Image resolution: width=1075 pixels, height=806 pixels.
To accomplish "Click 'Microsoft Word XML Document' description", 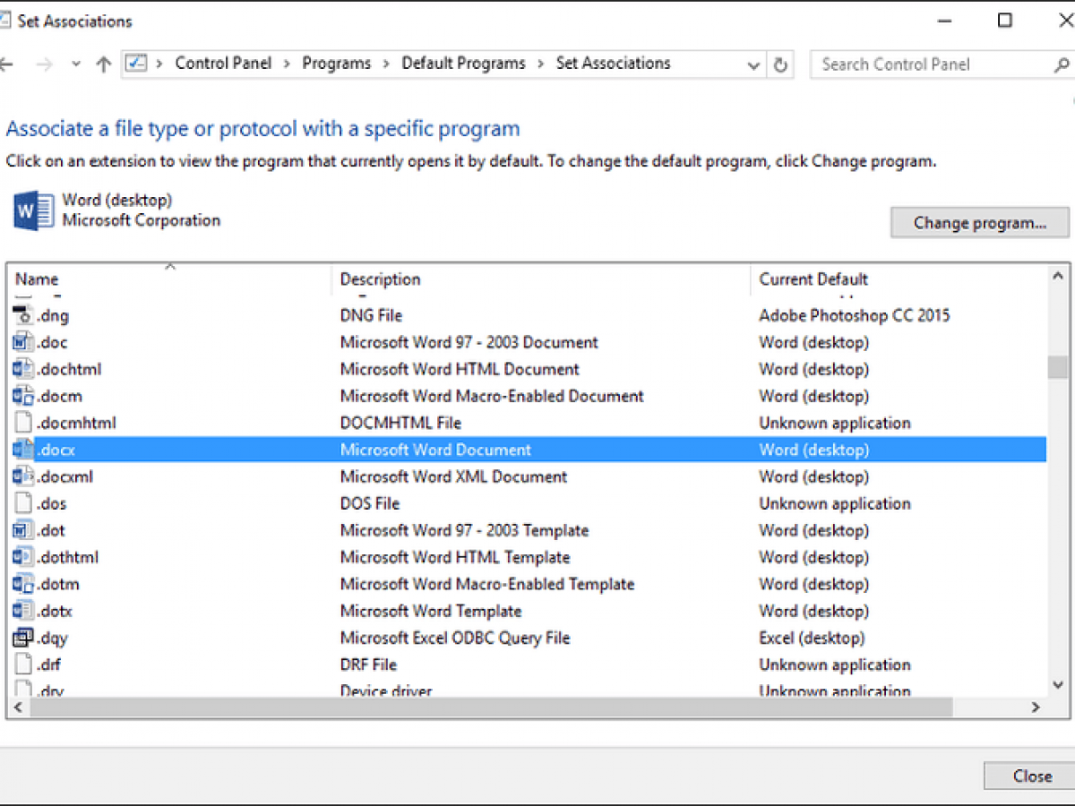I will [454, 476].
